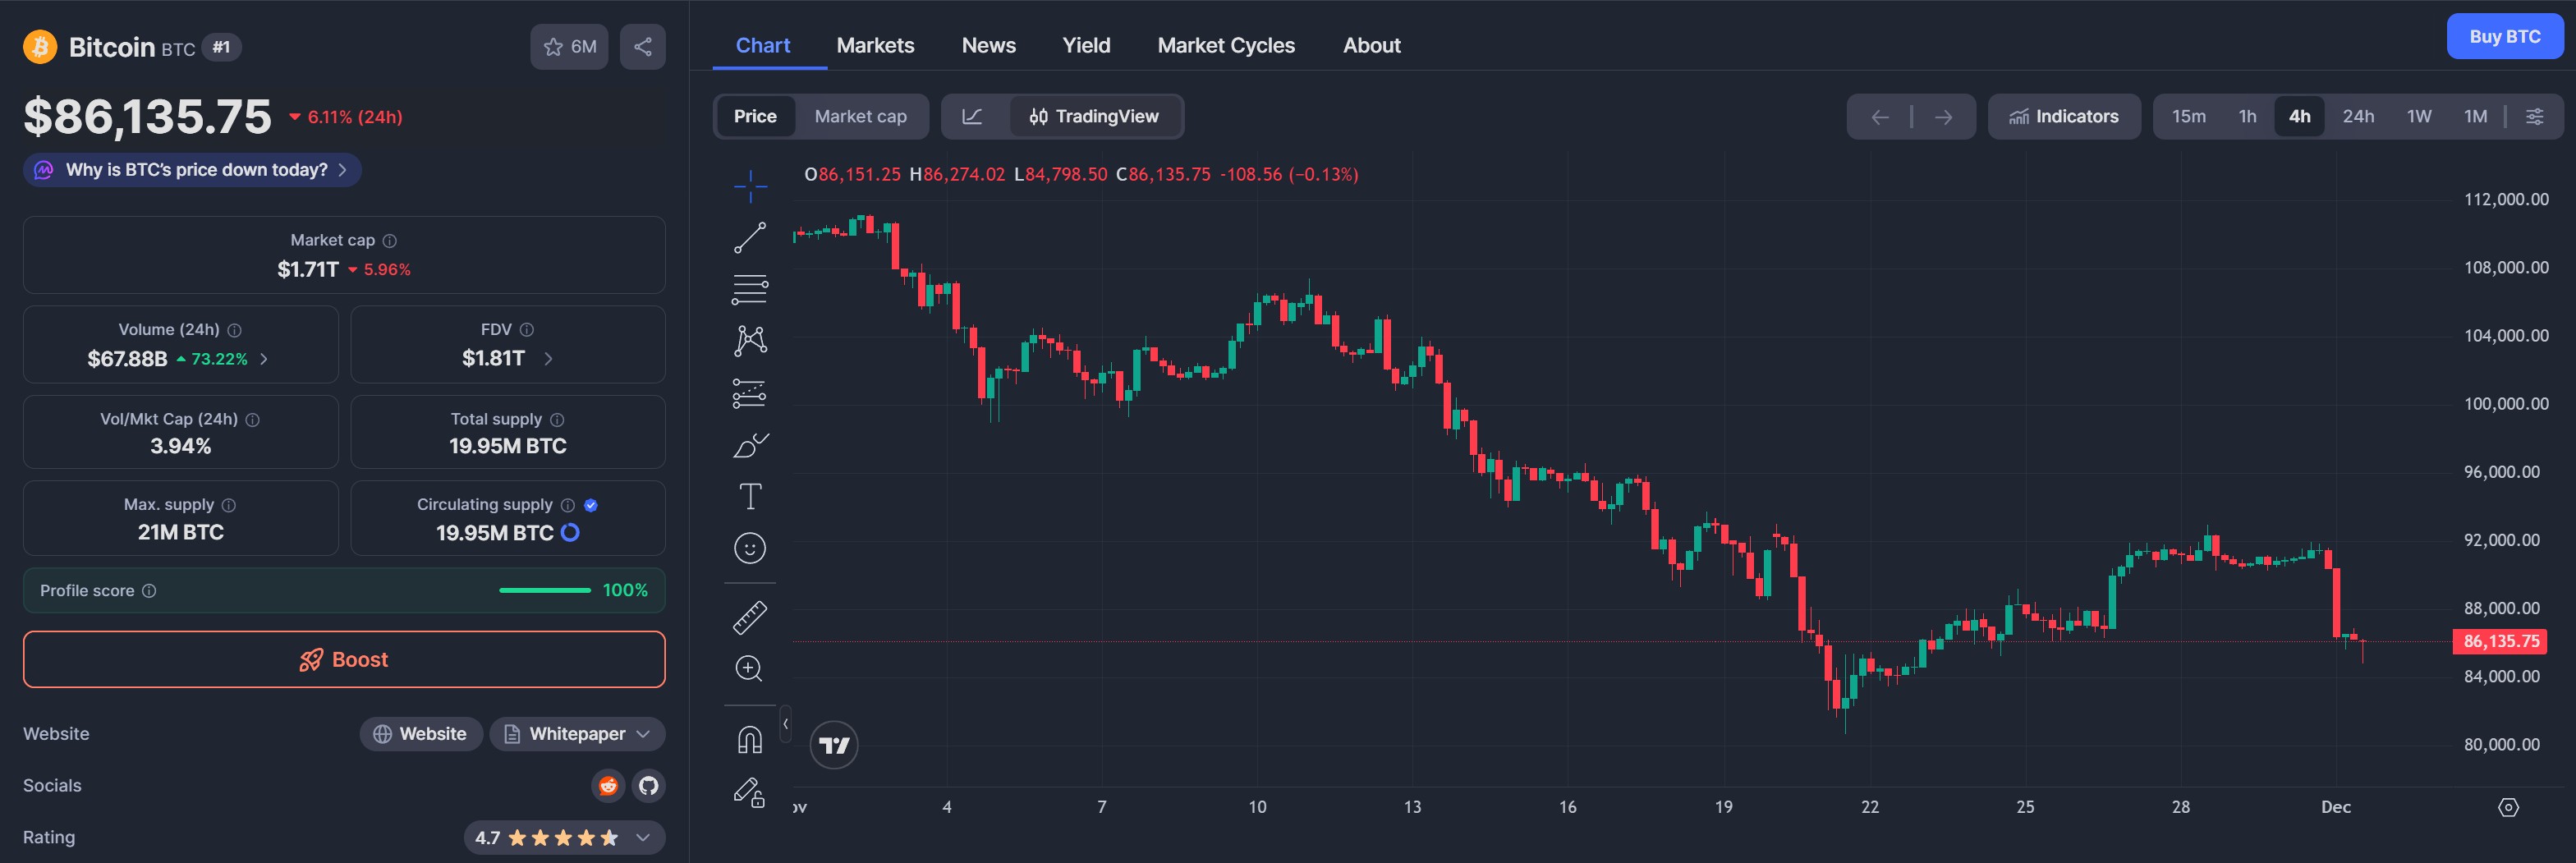The height and width of the screenshot is (863, 2576).
Task: Click the zoom in magnifier tool
Action: point(750,669)
